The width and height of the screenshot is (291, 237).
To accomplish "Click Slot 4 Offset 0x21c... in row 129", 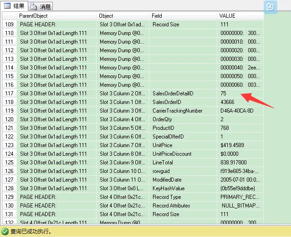I will point(123,197).
